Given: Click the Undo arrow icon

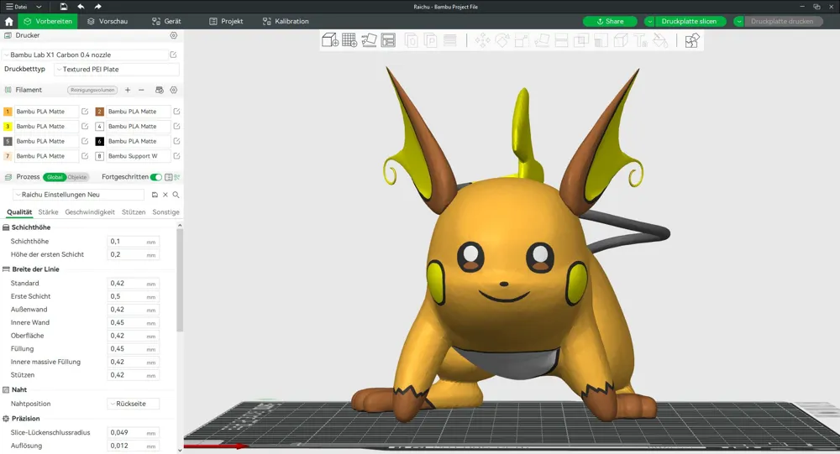Looking at the screenshot, I should click(81, 7).
